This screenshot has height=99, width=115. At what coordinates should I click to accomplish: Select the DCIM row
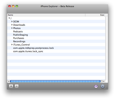tap(56, 21)
